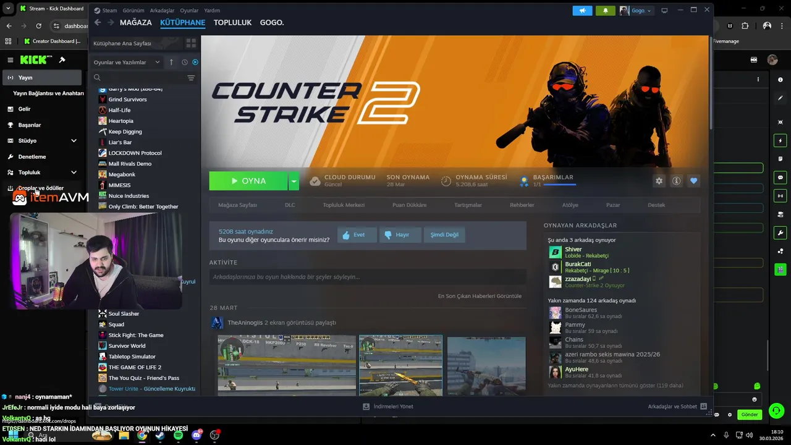Go back in Steam navigation
The width and height of the screenshot is (791, 445).
point(98,23)
